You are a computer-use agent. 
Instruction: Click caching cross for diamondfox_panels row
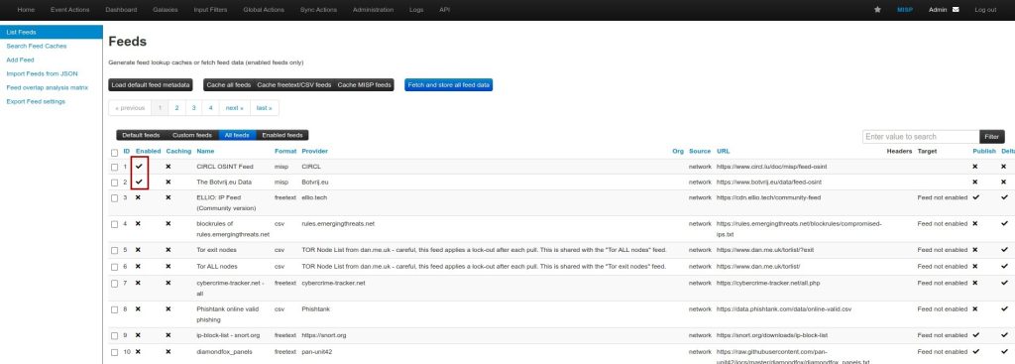(x=169, y=352)
